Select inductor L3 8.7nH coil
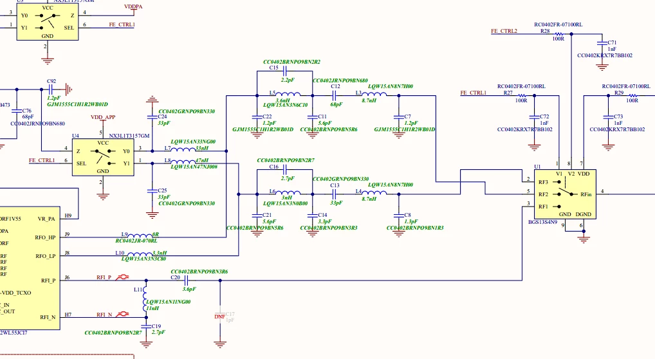This screenshot has width=655, height=359. [374, 94]
